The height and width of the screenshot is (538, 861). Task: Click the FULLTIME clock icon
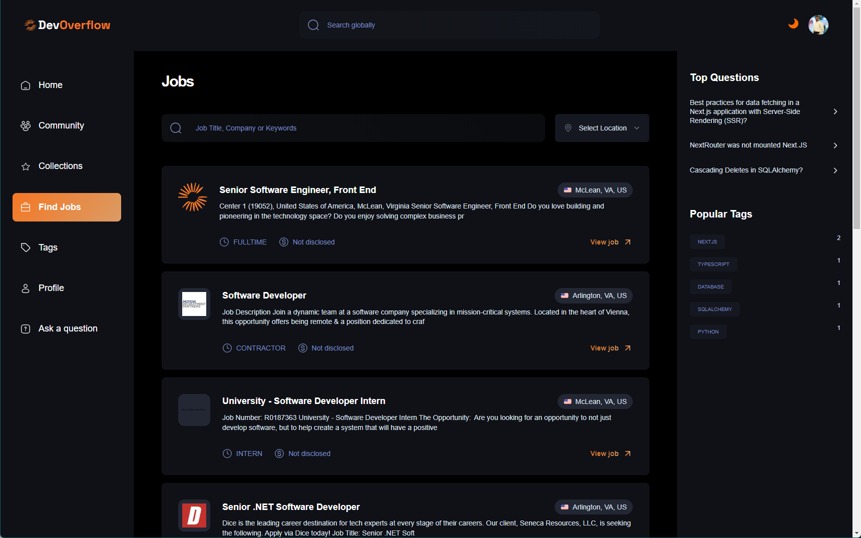click(224, 242)
